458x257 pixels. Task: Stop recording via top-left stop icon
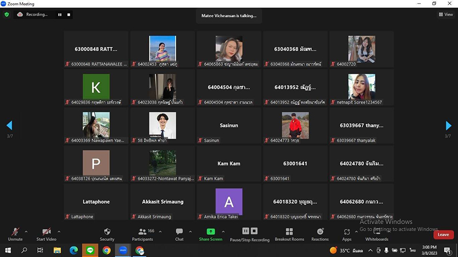click(x=68, y=15)
